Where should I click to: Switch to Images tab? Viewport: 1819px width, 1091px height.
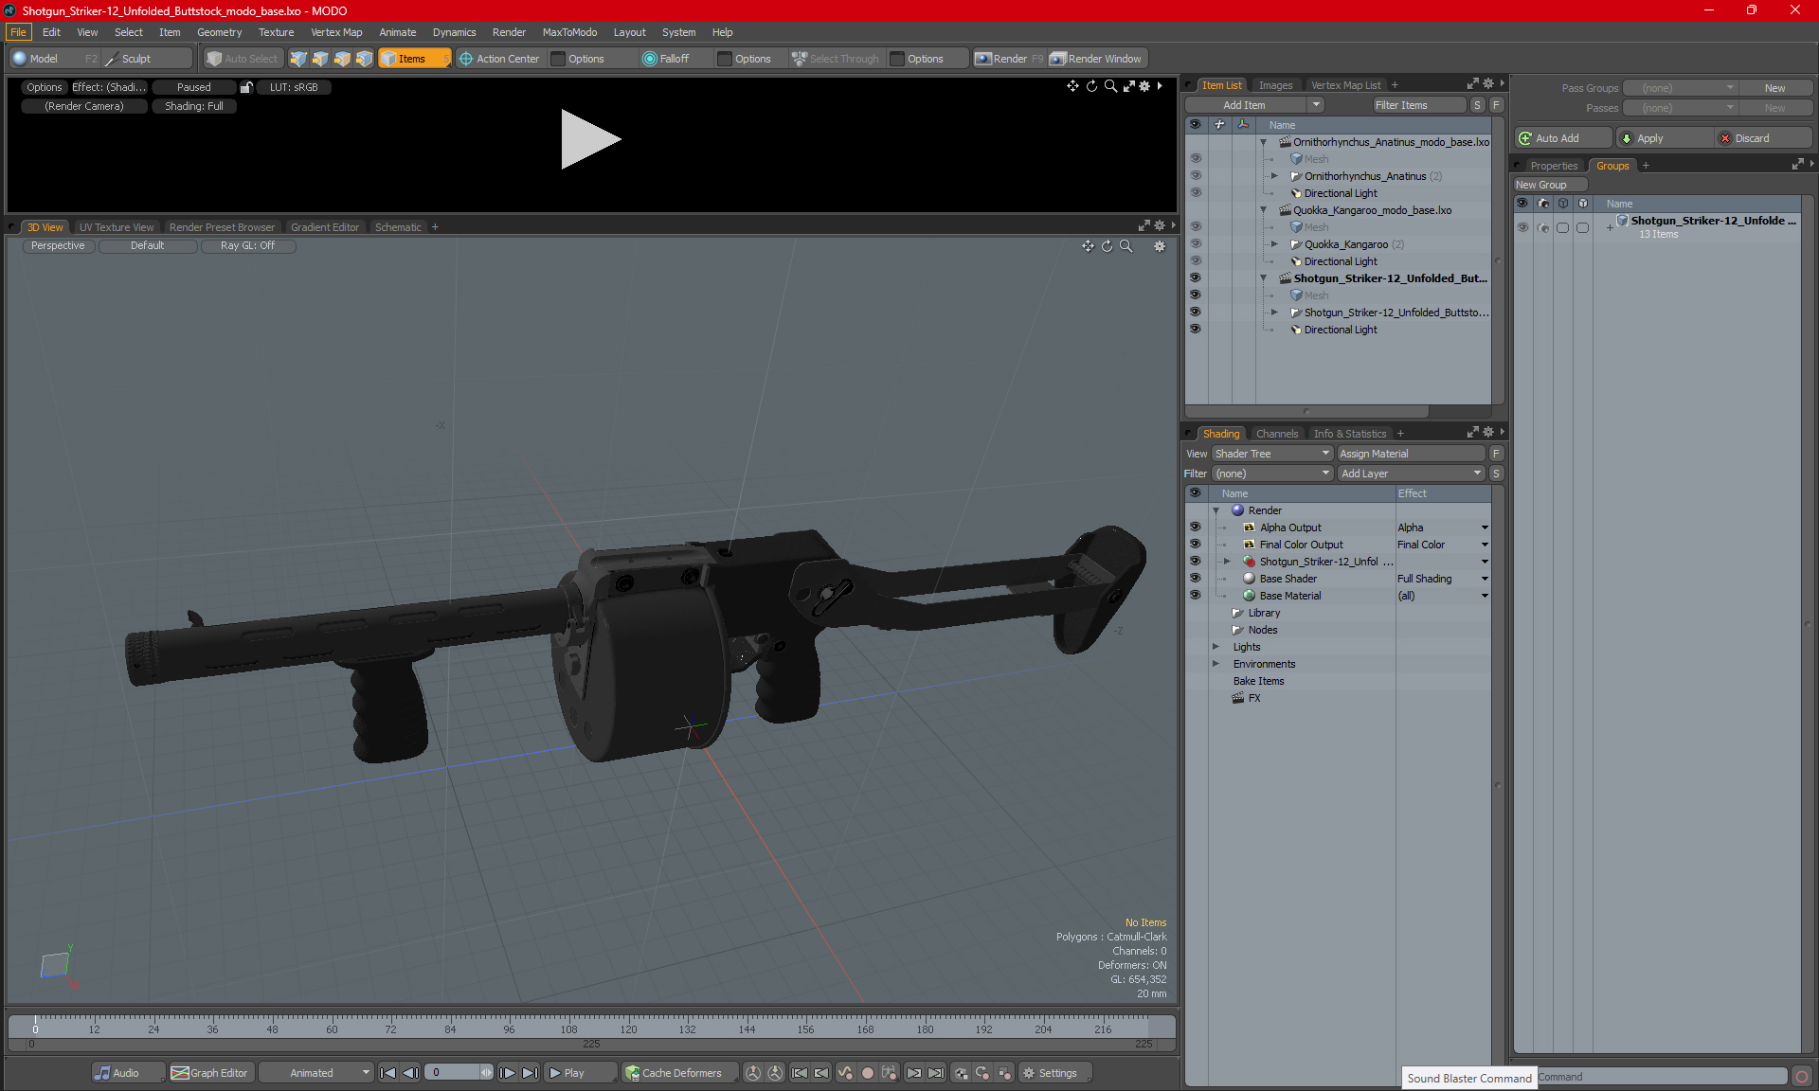point(1275,85)
